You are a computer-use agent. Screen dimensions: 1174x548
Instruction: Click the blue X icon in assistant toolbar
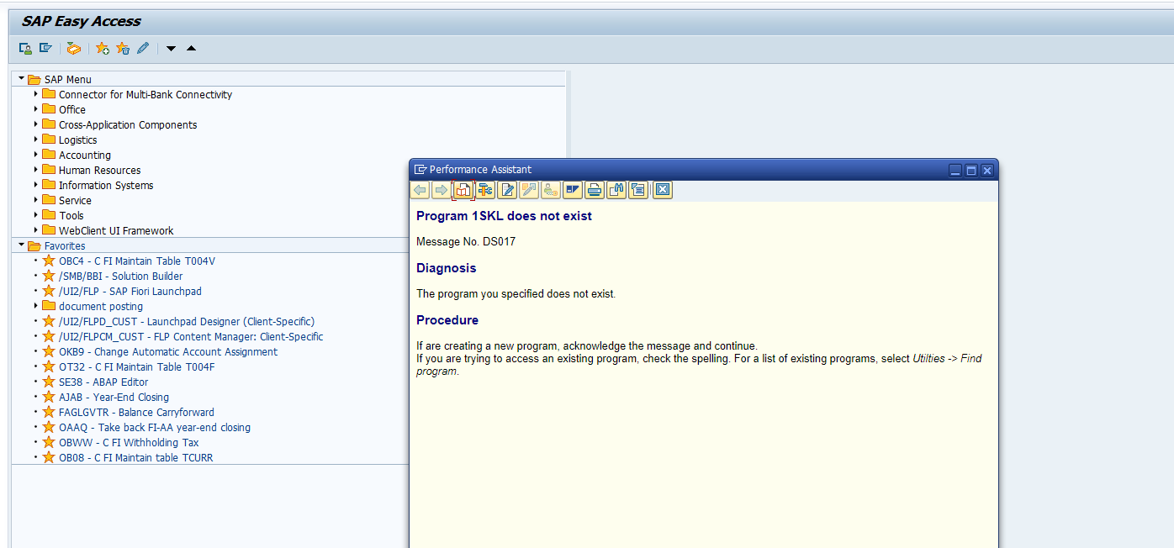point(663,190)
